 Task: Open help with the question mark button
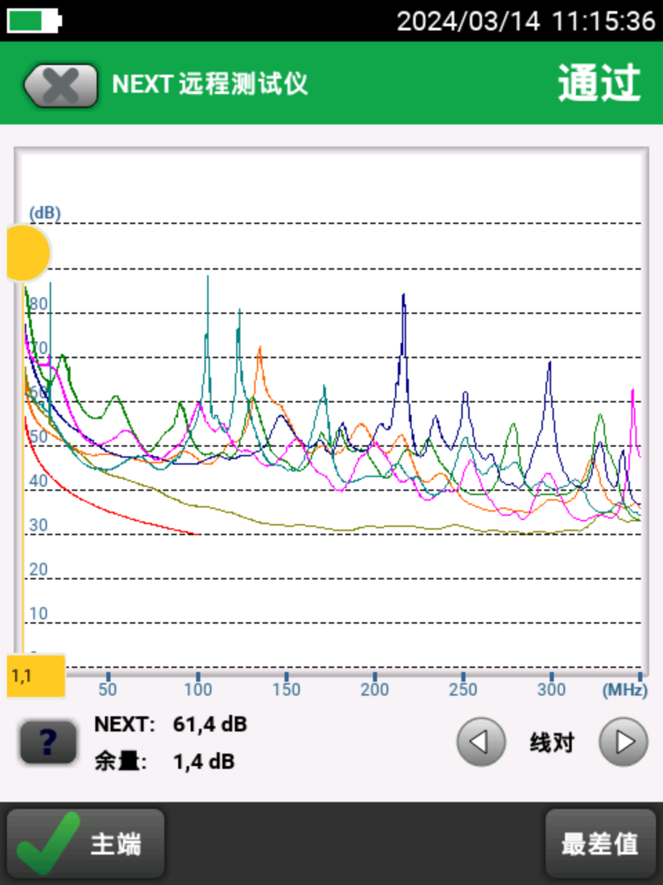pos(48,743)
